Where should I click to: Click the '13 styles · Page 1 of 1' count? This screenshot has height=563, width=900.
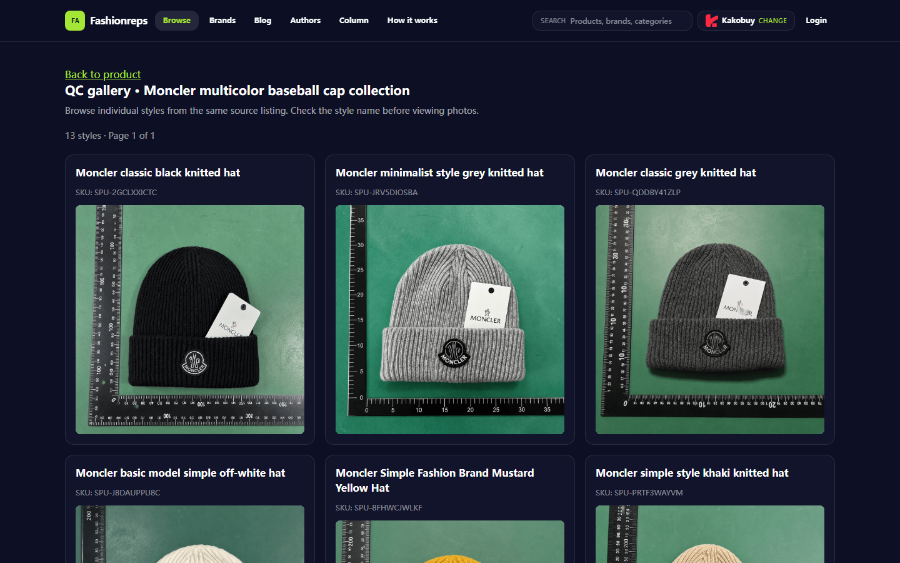click(x=110, y=136)
